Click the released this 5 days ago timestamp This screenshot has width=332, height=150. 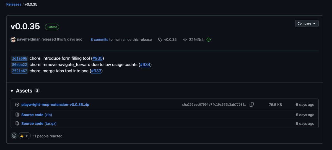point(62,39)
